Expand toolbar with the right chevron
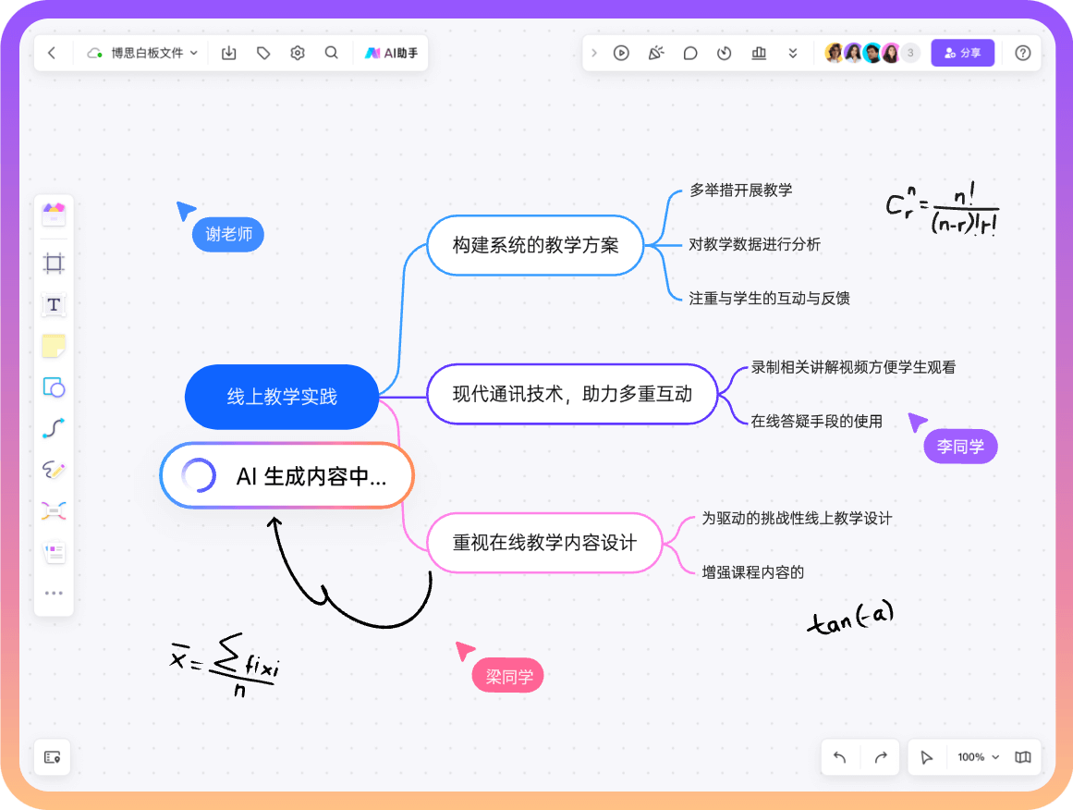The height and width of the screenshot is (810, 1073). point(594,53)
